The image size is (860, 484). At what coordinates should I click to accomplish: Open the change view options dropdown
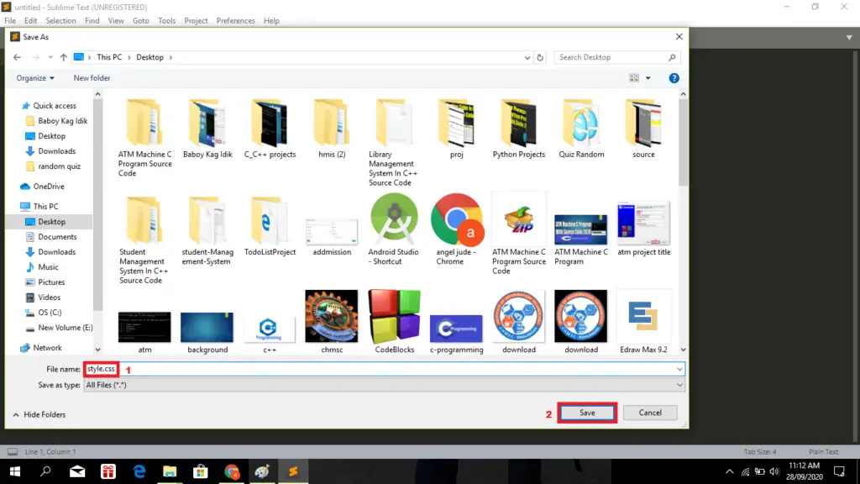pos(648,78)
